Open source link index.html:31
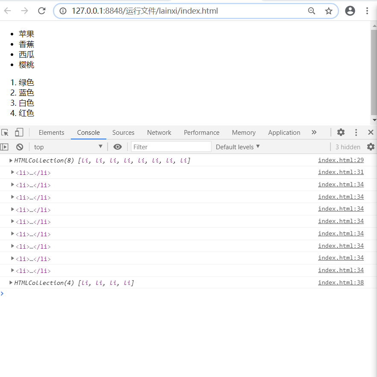This screenshot has width=377, height=377. [341, 172]
